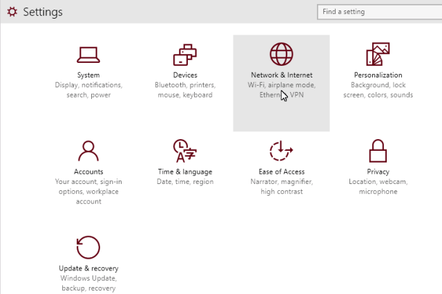The width and height of the screenshot is (442, 294).
Task: Click the Personalization label
Action: 378,75
